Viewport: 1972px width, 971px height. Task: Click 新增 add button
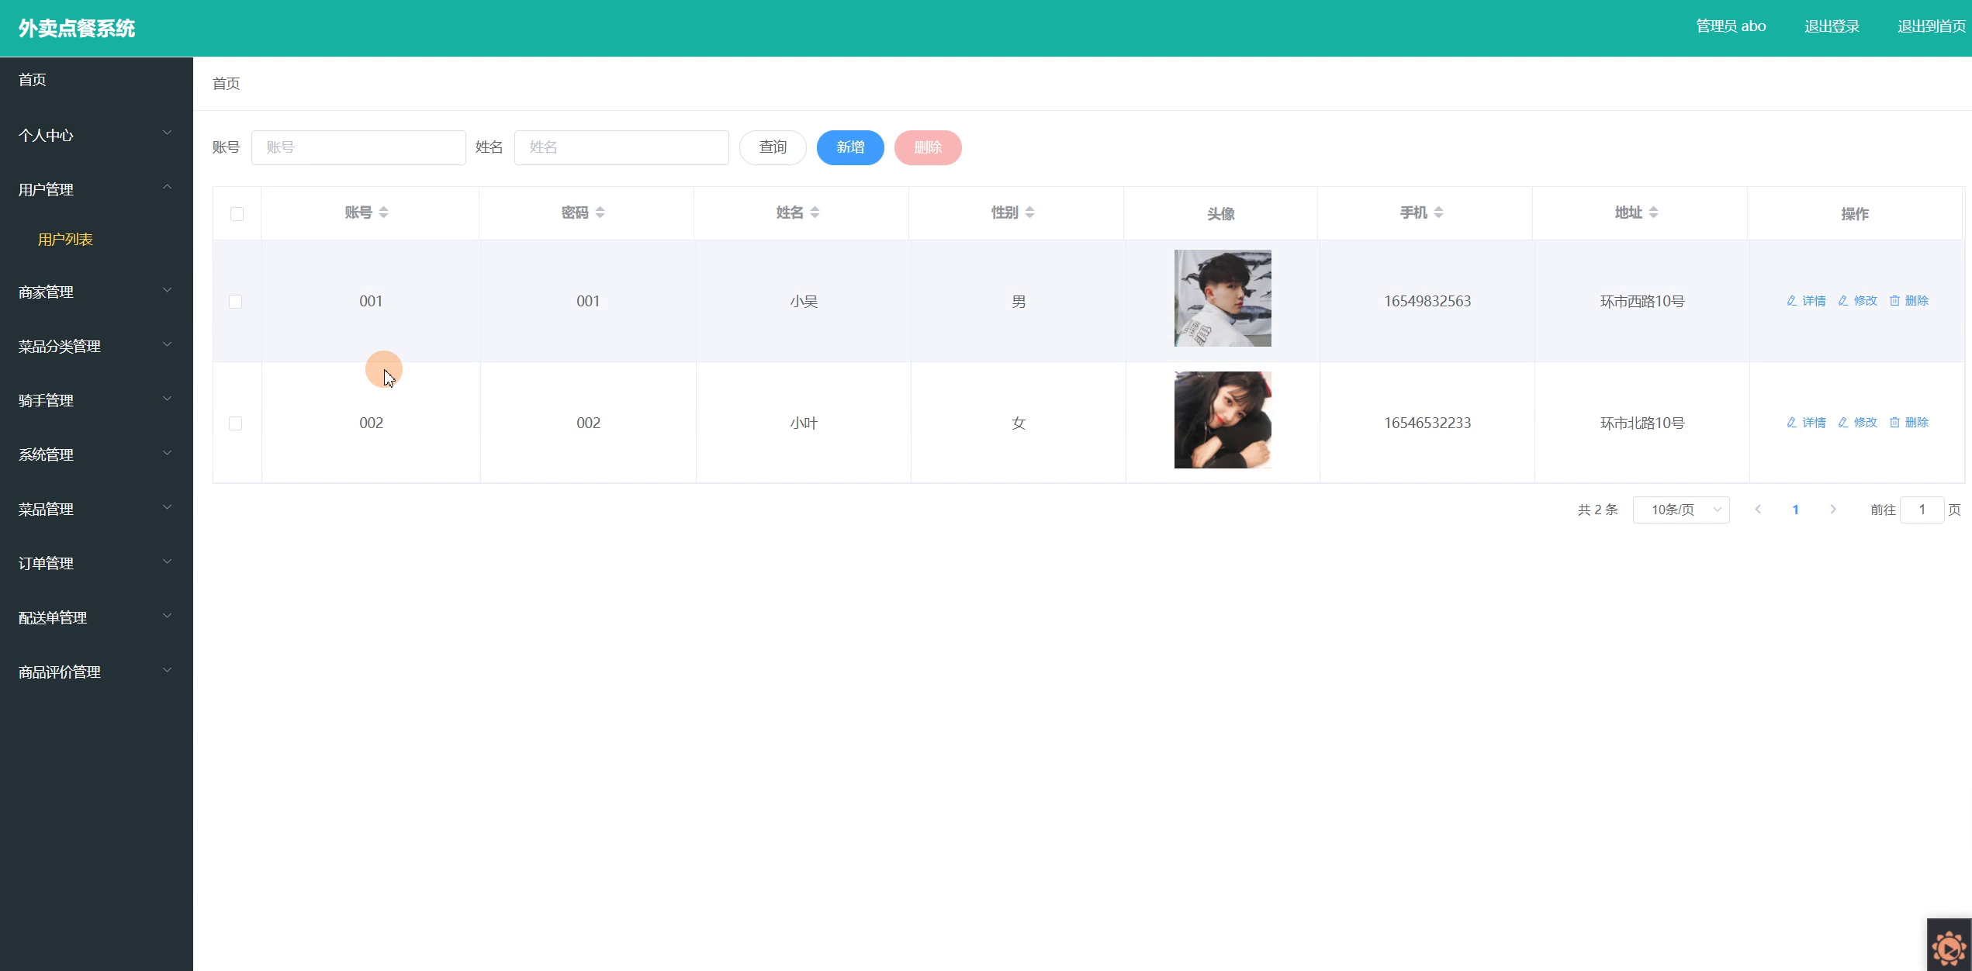point(850,147)
